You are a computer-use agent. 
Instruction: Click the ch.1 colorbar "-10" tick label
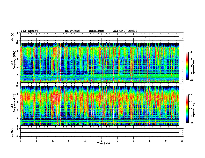[x=191, y=80]
